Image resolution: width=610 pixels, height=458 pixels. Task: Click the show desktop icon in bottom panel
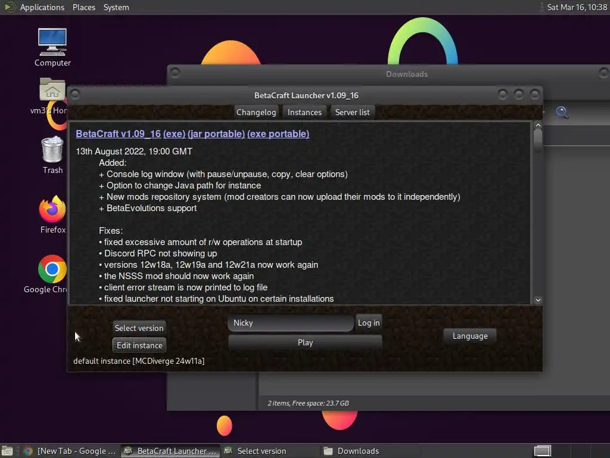[7, 451]
